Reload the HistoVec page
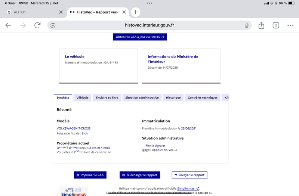This screenshot has height=196, width=299. [37, 25]
